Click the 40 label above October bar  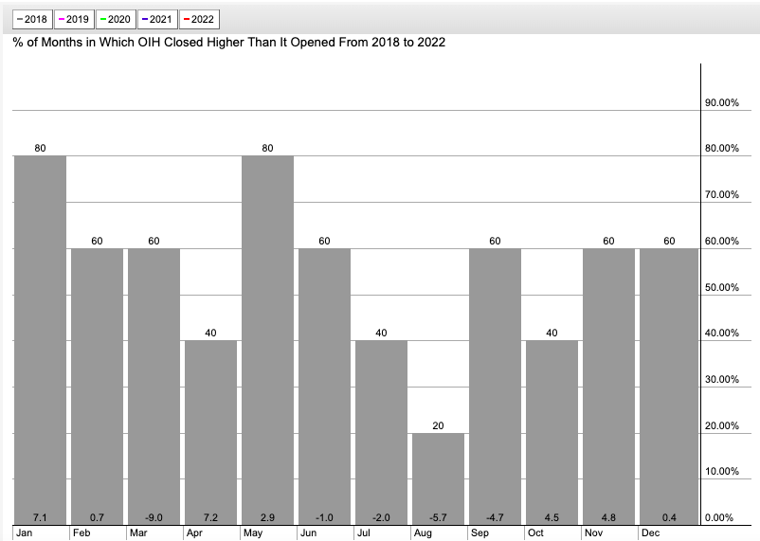click(552, 334)
